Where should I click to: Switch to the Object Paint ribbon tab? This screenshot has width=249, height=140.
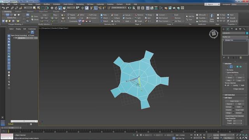tap(43, 11)
